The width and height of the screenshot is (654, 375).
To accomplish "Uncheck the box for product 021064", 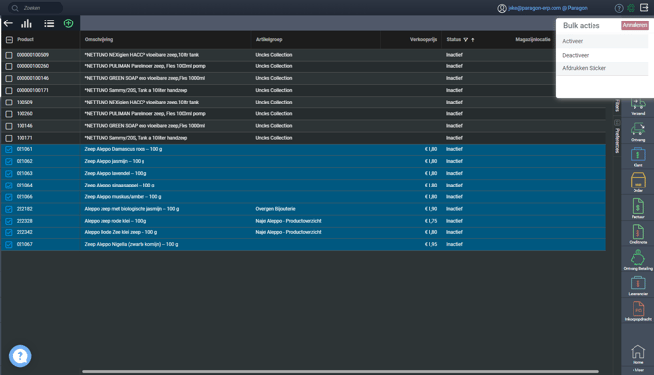I will coord(9,186).
